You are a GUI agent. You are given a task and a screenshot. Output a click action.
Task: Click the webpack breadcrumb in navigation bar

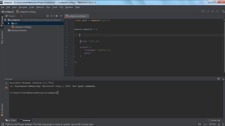(8, 12)
